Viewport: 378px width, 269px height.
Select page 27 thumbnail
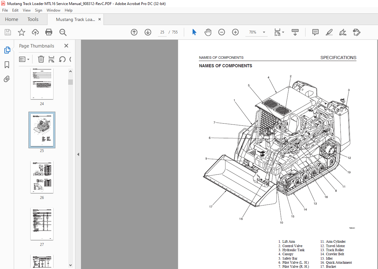click(x=42, y=224)
